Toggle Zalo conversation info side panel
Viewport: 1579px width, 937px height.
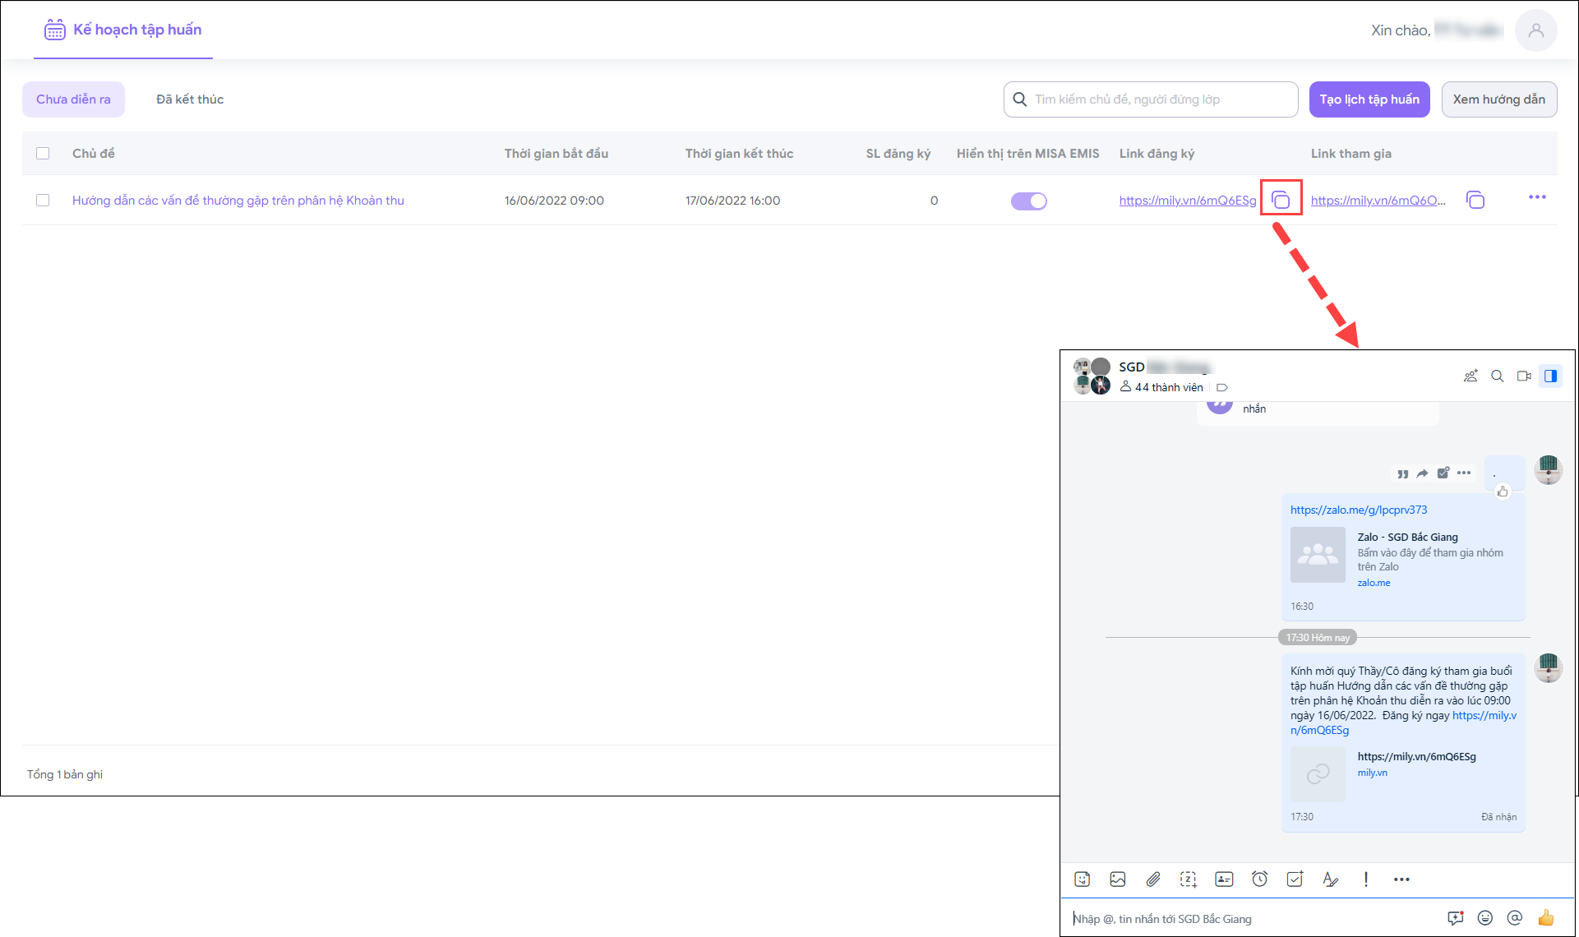(1550, 376)
